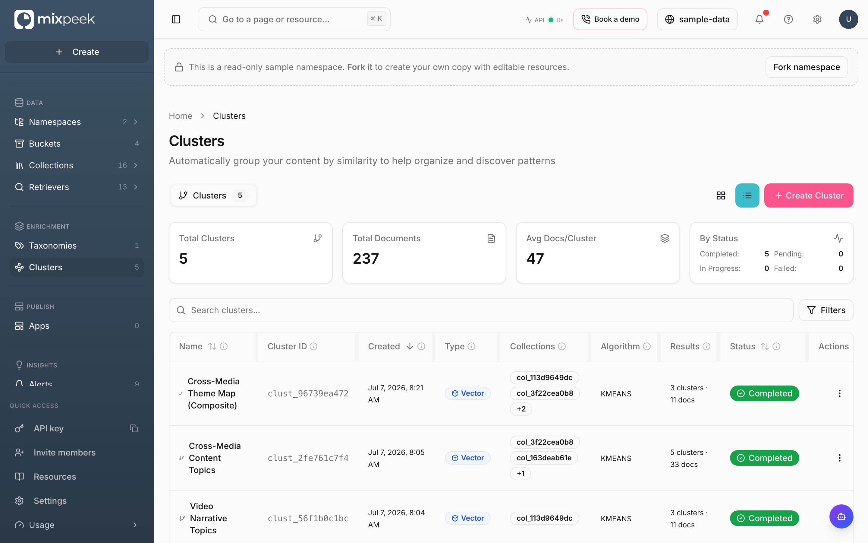
Task: Go to Home breadcrumb
Action: point(181,116)
